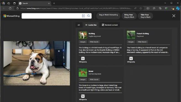
Task: Click 'German dog breed' subtitle
Action: 95,74
